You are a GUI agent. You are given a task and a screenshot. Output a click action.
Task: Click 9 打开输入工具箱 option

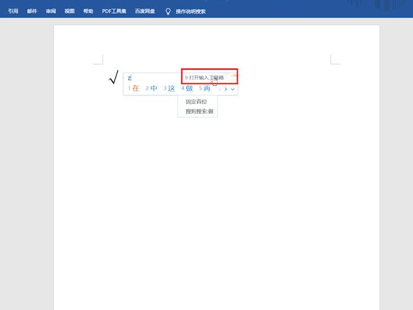click(x=204, y=77)
